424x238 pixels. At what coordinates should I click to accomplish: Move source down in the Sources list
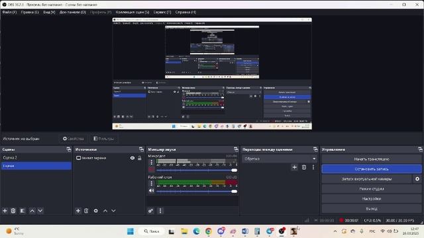(113, 211)
